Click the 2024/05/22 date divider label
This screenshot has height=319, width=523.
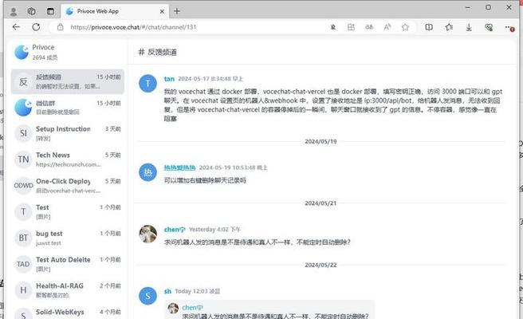320,265
